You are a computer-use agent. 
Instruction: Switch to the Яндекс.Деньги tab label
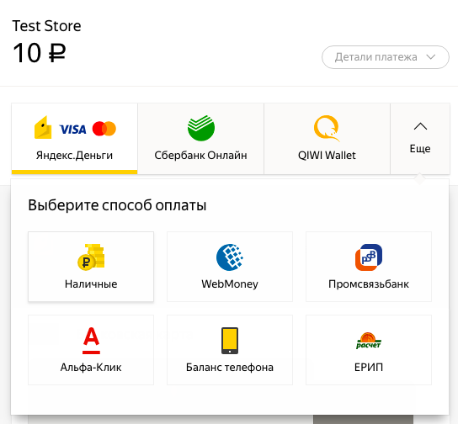[74, 156]
